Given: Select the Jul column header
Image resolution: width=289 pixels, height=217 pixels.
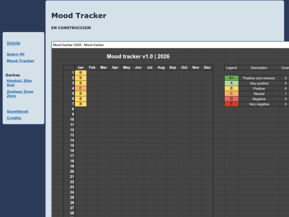Looking at the screenshot, I should (x=150, y=68).
